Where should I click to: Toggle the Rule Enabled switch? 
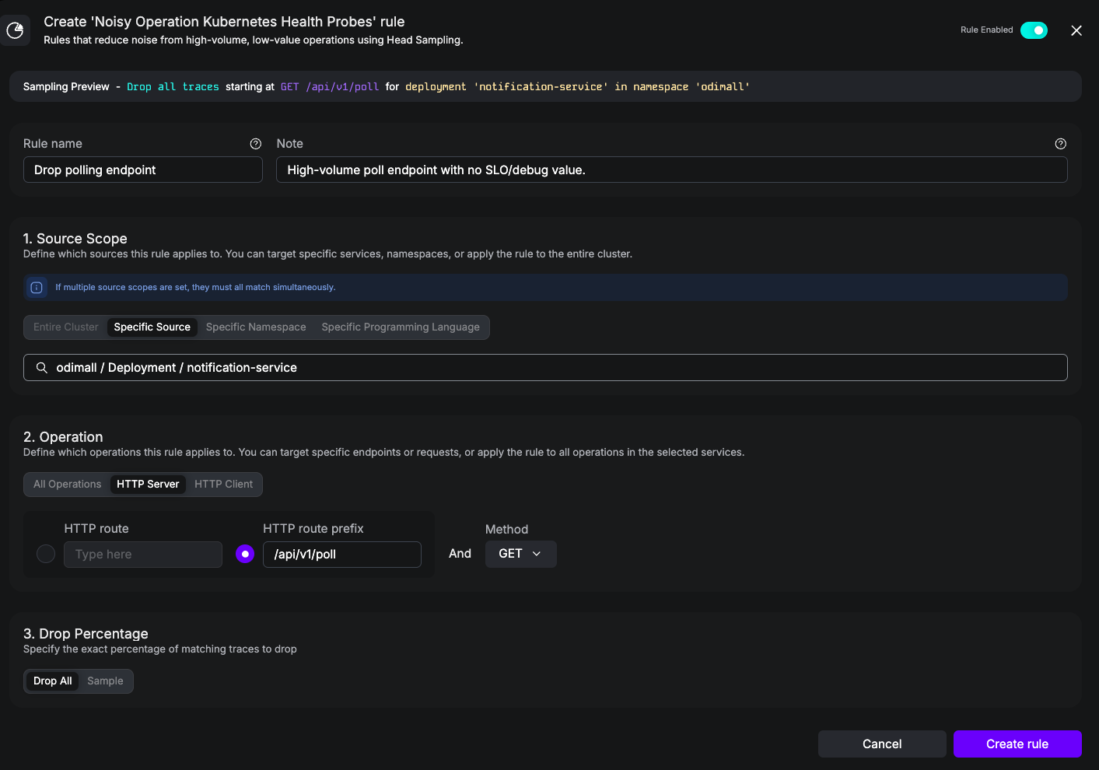(1034, 30)
